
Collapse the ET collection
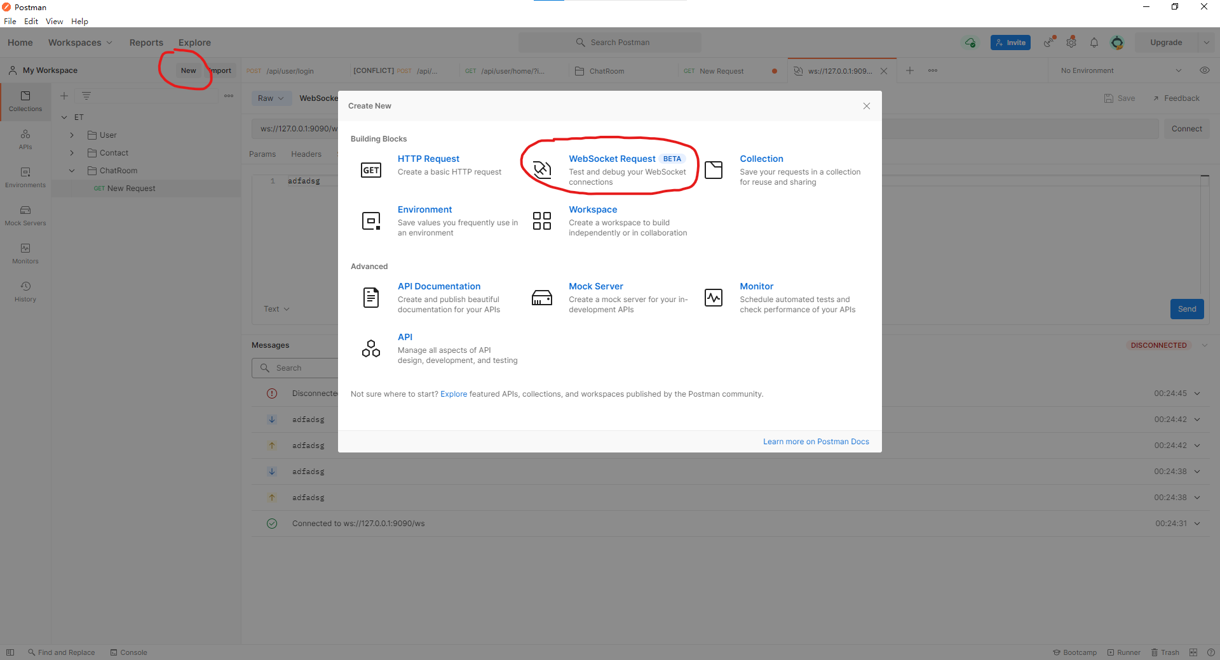(64, 117)
